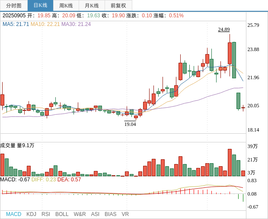This screenshot has width=268, height=219.
Task: Click the tall red candle below 24.89
Action: [x=230, y=53]
